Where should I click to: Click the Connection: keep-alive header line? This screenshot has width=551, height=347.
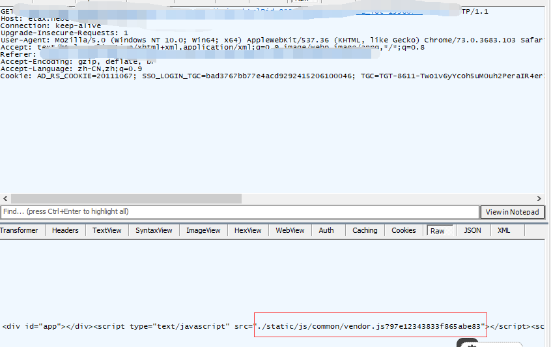tap(51, 26)
